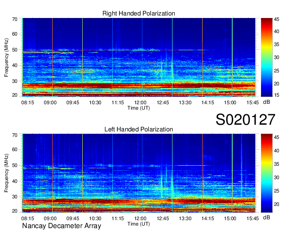Click the 11:15 time tick under Left Handed plot

(118, 218)
